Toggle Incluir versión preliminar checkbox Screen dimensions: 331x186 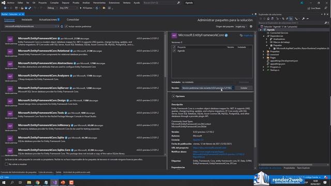[x=66, y=26]
